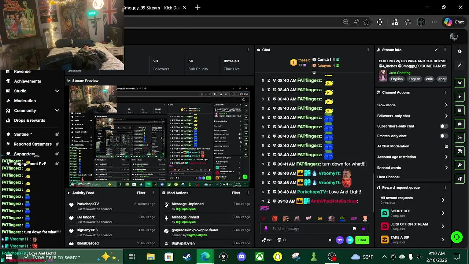Click the info icon in the right sidebar

460,51
